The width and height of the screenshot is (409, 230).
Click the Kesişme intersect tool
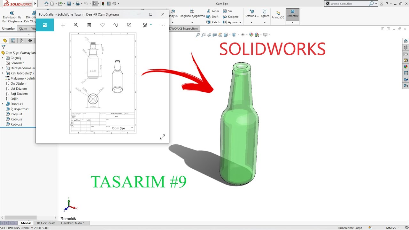pos(231,17)
